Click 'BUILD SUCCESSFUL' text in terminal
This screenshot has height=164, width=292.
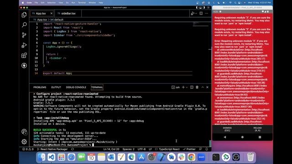(45, 130)
